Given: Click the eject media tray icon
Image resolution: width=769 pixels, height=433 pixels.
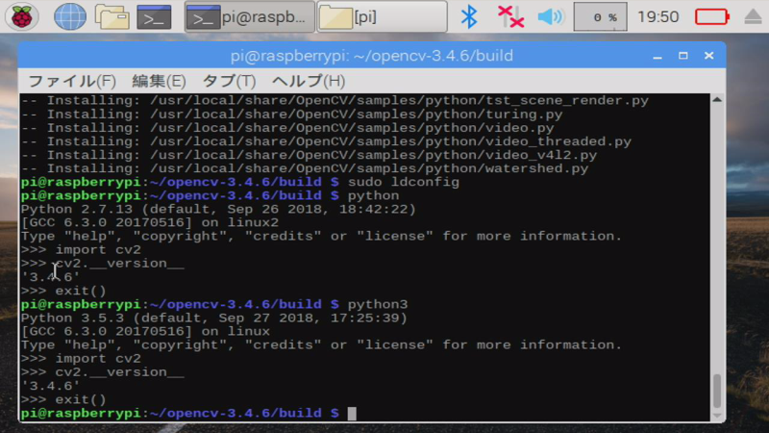Looking at the screenshot, I should point(754,16).
